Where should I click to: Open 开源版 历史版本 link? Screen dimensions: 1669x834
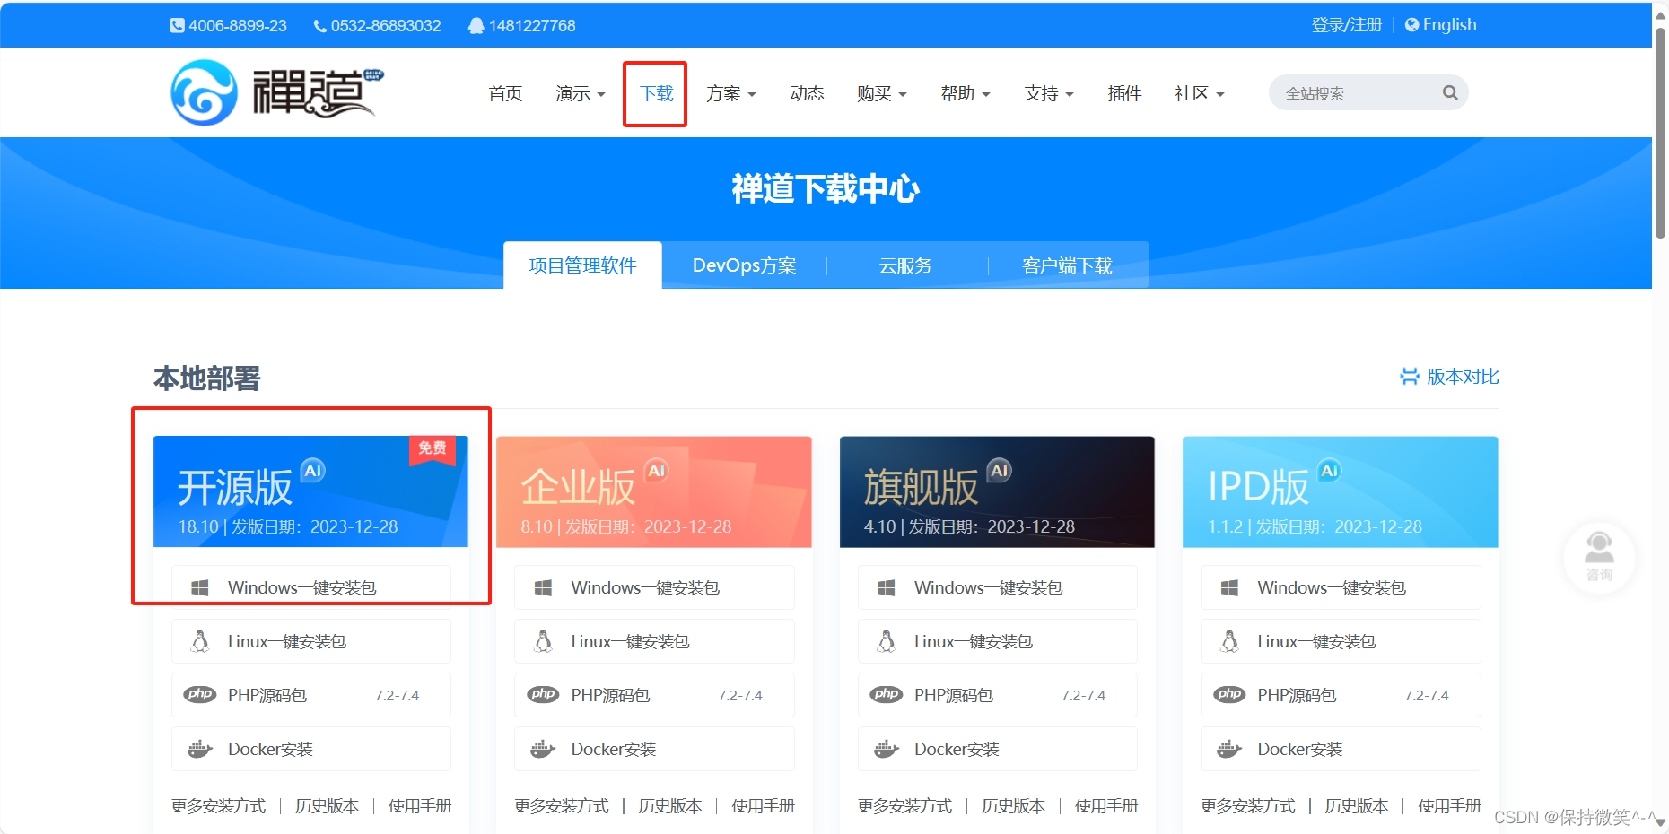coord(327,806)
